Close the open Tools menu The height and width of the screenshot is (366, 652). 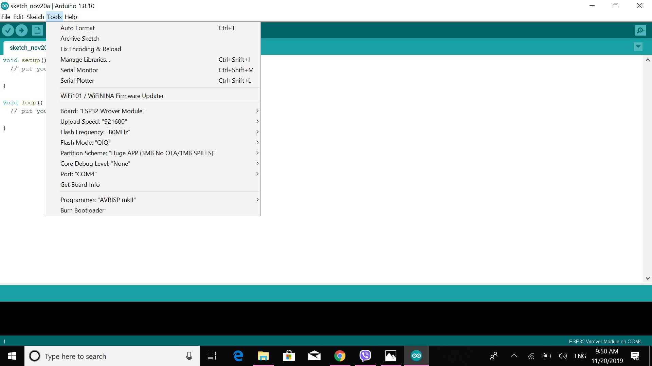(54, 17)
